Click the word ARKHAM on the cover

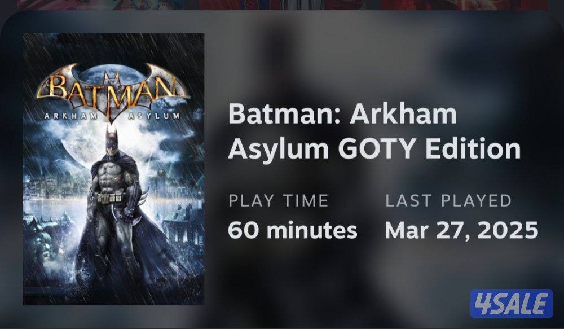[70, 116]
